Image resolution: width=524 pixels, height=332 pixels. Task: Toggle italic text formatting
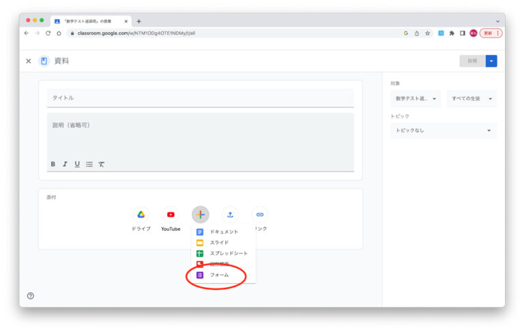tap(65, 164)
